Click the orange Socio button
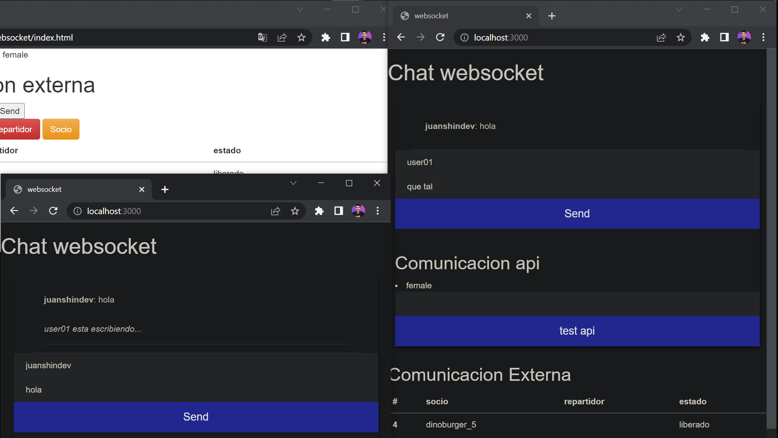 (61, 129)
